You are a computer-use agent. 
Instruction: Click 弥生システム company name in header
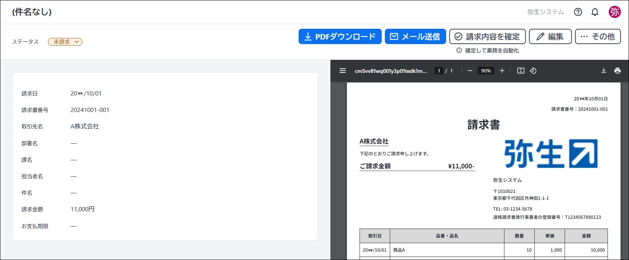tap(545, 12)
